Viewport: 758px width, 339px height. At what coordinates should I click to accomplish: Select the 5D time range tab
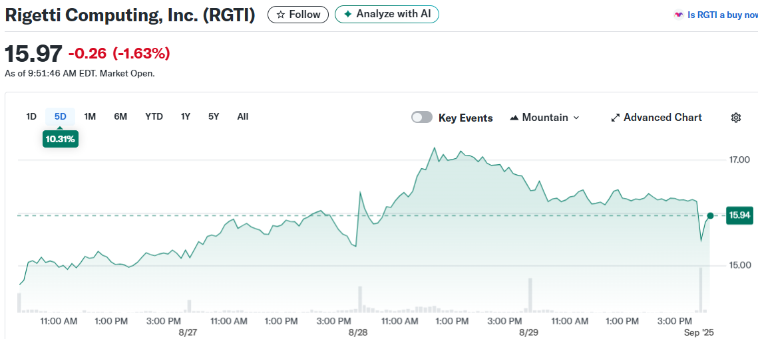tap(61, 116)
